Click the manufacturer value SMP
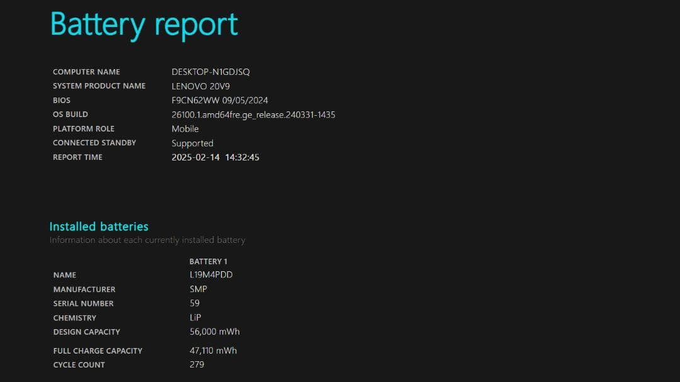 click(x=198, y=289)
